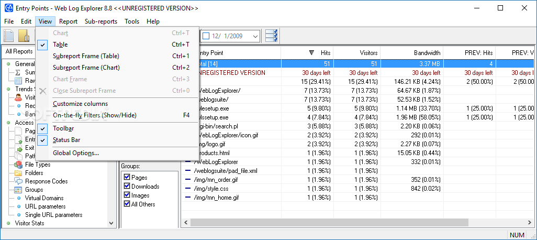Click the table icon beside Raw tree item
The image size is (537, 240).
pyautogui.click(x=18, y=81)
